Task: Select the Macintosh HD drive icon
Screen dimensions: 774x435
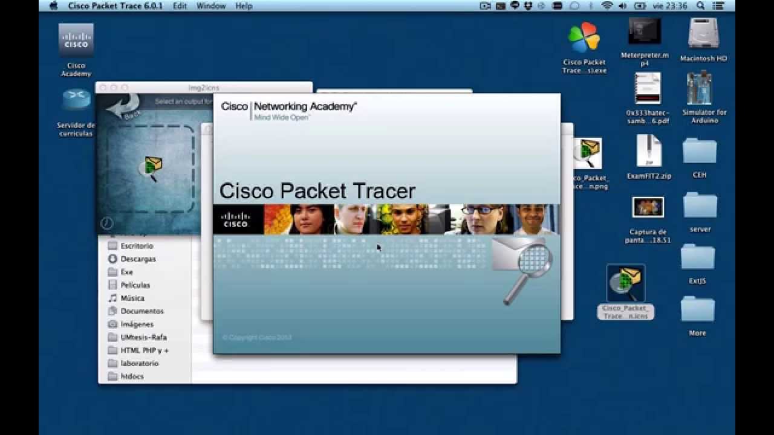Action: tap(703, 33)
